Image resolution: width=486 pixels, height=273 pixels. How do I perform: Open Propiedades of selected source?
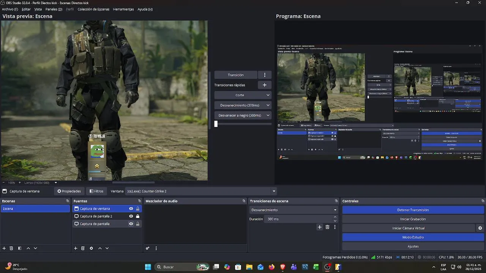pos(69,191)
